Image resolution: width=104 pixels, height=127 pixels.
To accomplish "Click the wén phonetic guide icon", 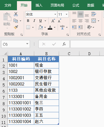I will [62, 27].
